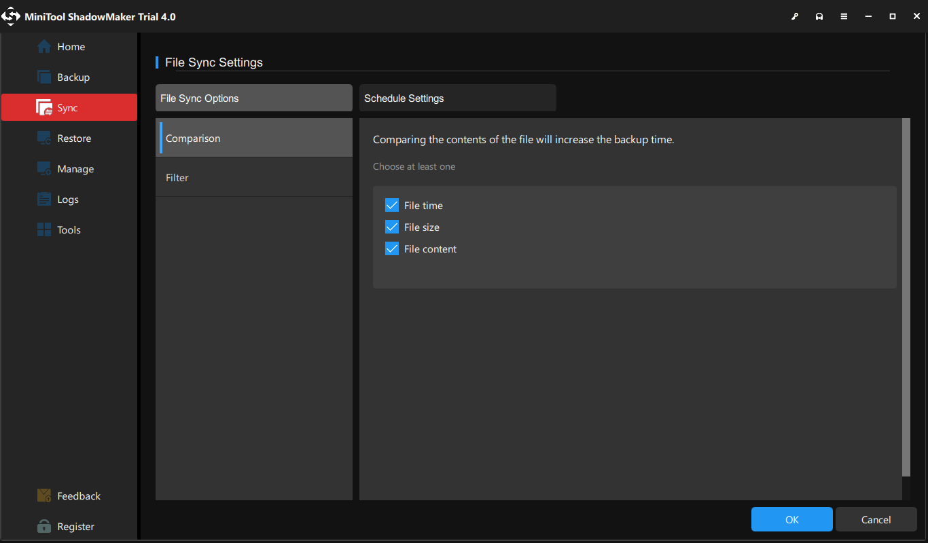Click the key icon in title bar
Viewport: 928px width, 543px height.
tap(795, 17)
